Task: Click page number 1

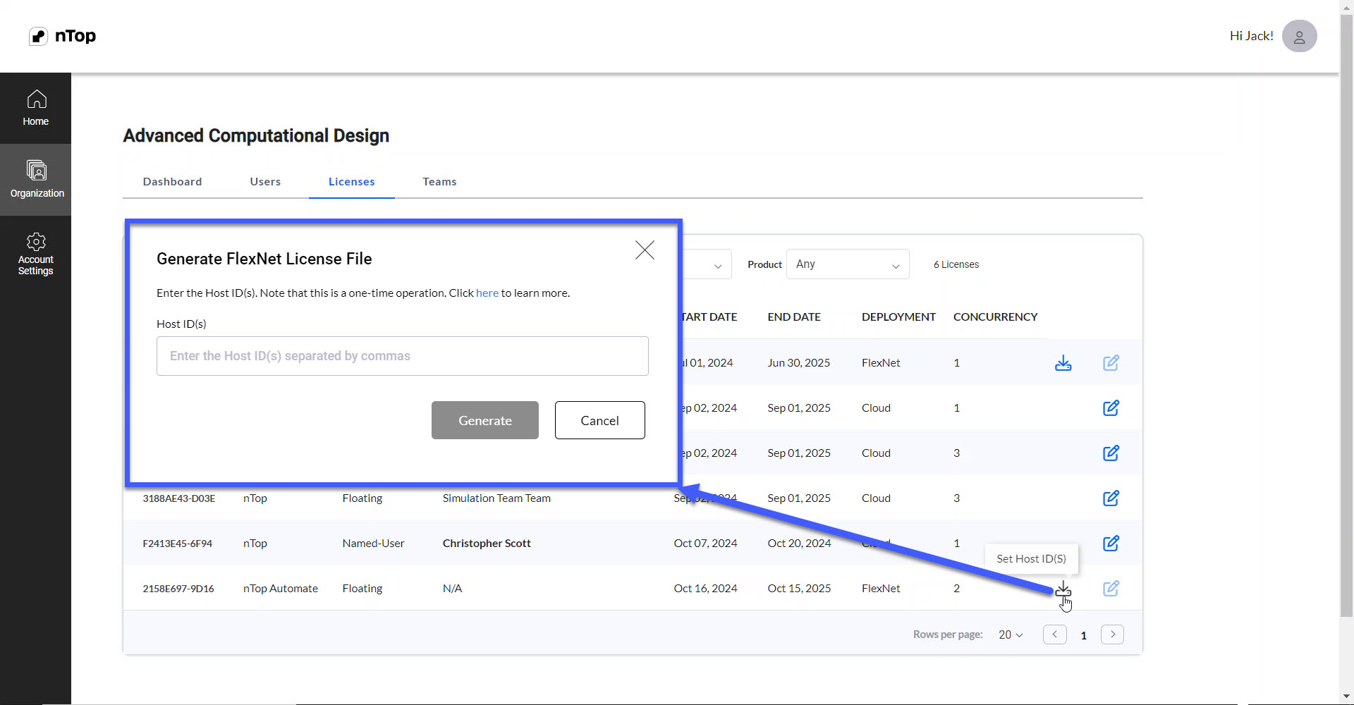Action: coord(1083,635)
